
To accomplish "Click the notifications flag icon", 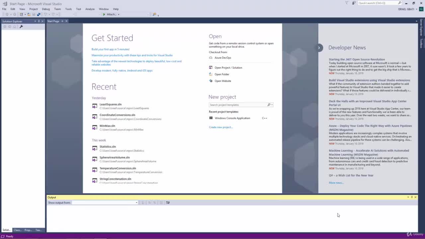I will 347,3.
